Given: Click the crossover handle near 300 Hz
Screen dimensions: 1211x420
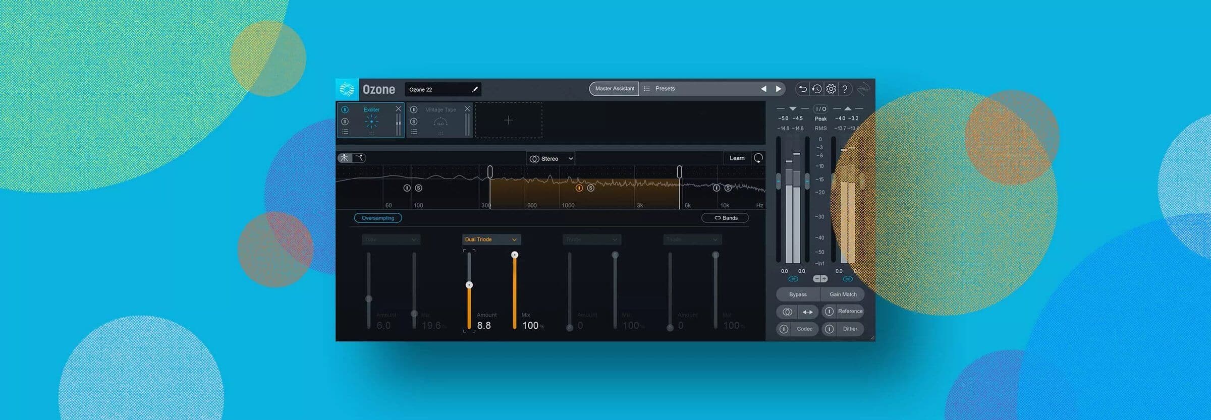Looking at the screenshot, I should [x=490, y=172].
